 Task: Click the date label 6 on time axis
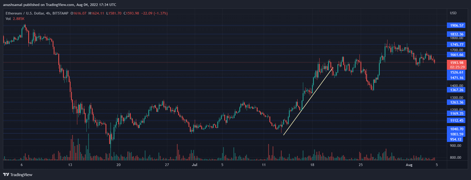click(x=22, y=165)
